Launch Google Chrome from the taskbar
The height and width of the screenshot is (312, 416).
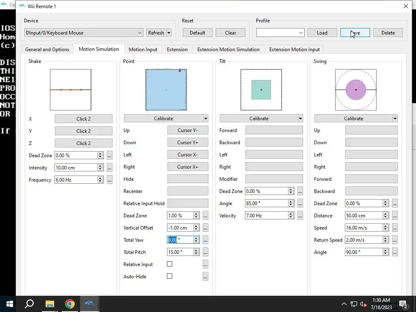[70, 304]
